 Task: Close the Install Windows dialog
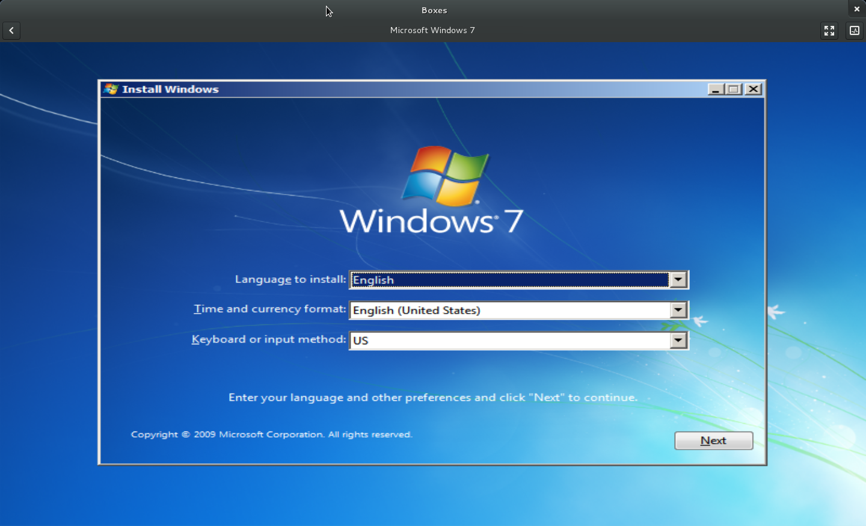tap(753, 89)
